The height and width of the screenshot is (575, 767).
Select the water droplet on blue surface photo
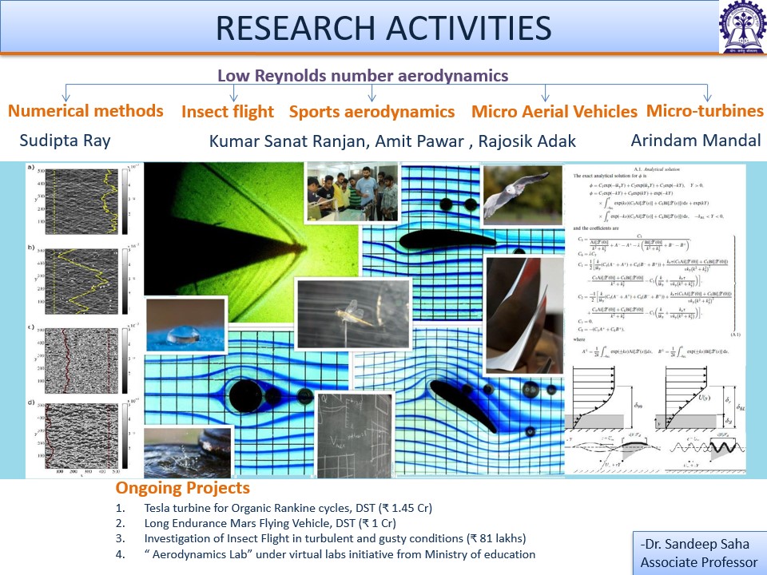186,324
